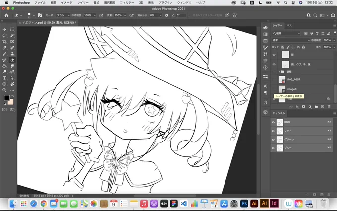Select the Crop tool
Screen dimensions: 337x211
tap(4, 42)
